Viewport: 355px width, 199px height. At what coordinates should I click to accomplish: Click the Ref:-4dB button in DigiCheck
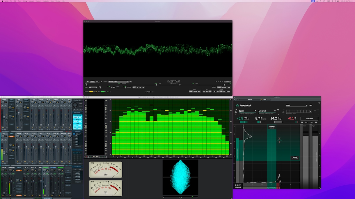pyautogui.click(x=95, y=157)
